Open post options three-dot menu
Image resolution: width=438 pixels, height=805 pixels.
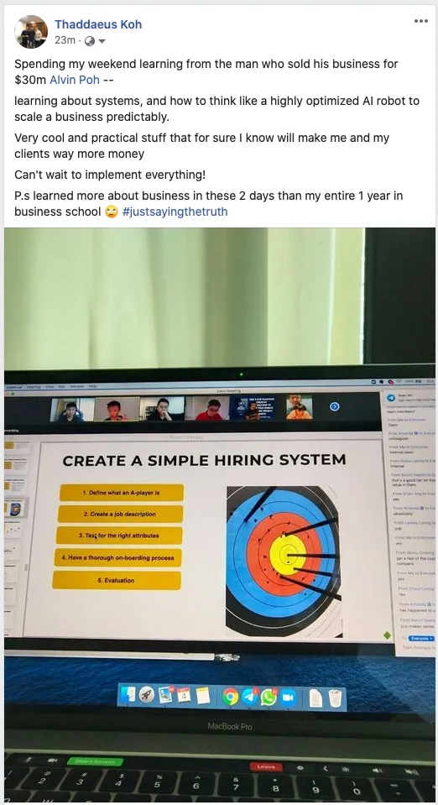tap(421, 21)
